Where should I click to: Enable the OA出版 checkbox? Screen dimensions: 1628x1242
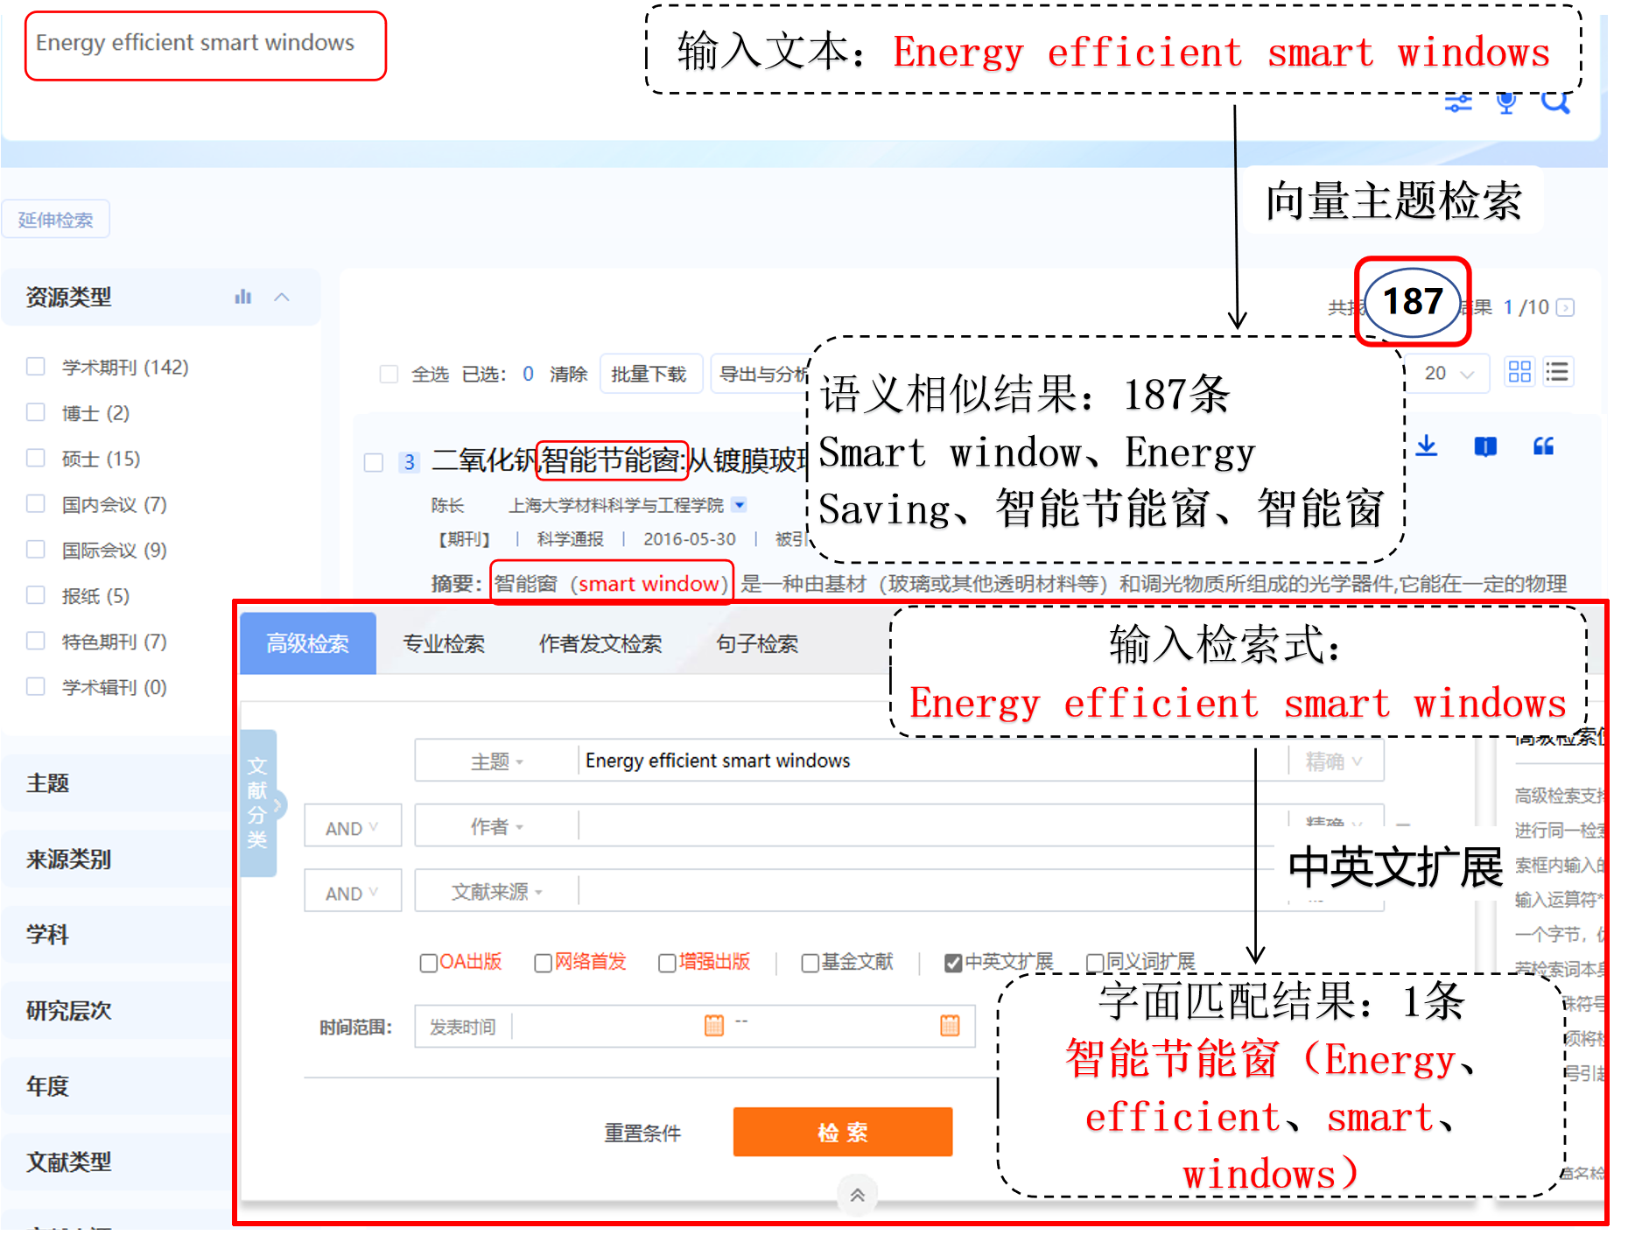tap(429, 963)
